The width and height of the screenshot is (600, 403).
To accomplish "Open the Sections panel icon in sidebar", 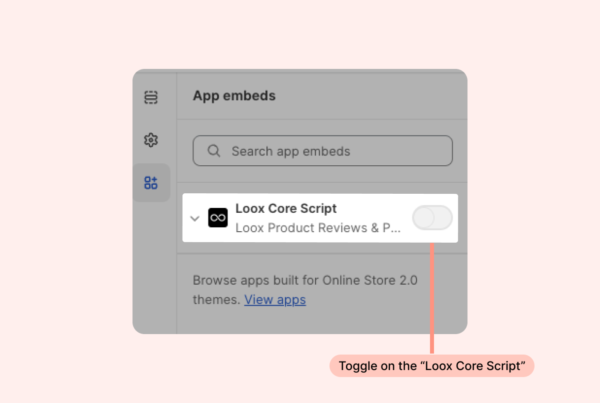I will pyautogui.click(x=151, y=97).
